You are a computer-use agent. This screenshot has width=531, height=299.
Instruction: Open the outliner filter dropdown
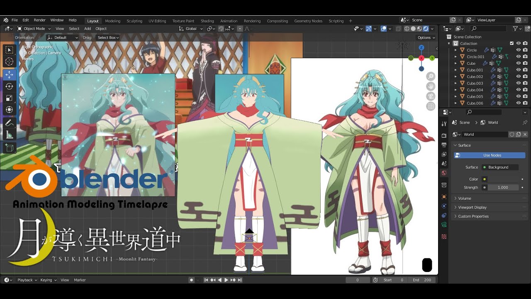tap(517, 29)
